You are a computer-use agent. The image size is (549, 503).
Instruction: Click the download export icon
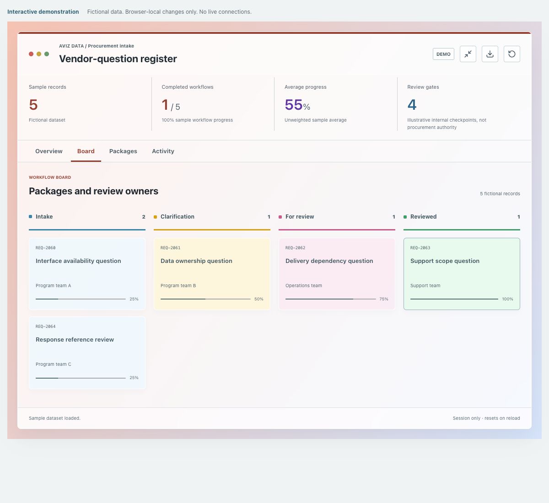pos(490,54)
